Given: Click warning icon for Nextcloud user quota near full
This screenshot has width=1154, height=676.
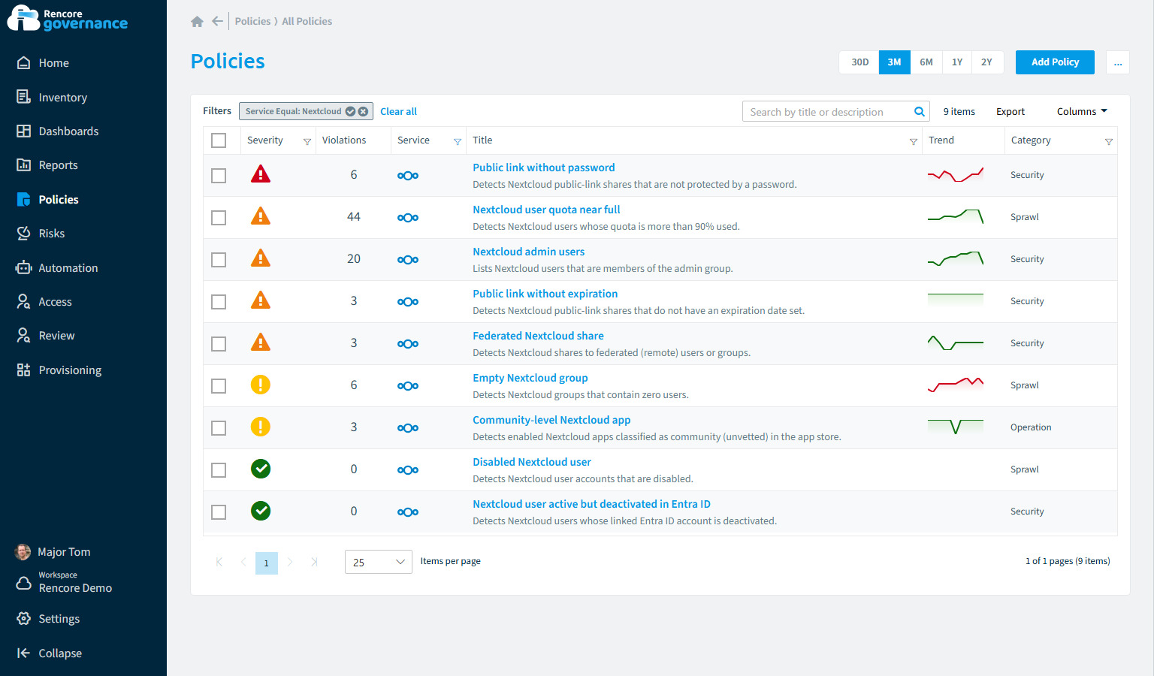Looking at the screenshot, I should tap(261, 216).
